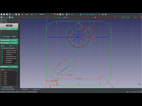142x106 pixels.
Task: Open the Sketcher workbench dropdown
Action: [x=45, y=14]
